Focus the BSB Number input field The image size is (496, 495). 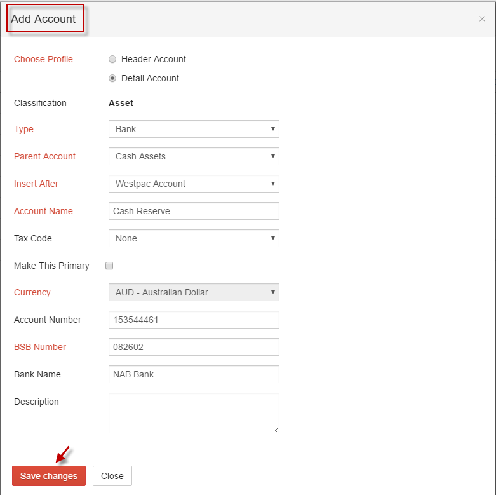tap(194, 347)
